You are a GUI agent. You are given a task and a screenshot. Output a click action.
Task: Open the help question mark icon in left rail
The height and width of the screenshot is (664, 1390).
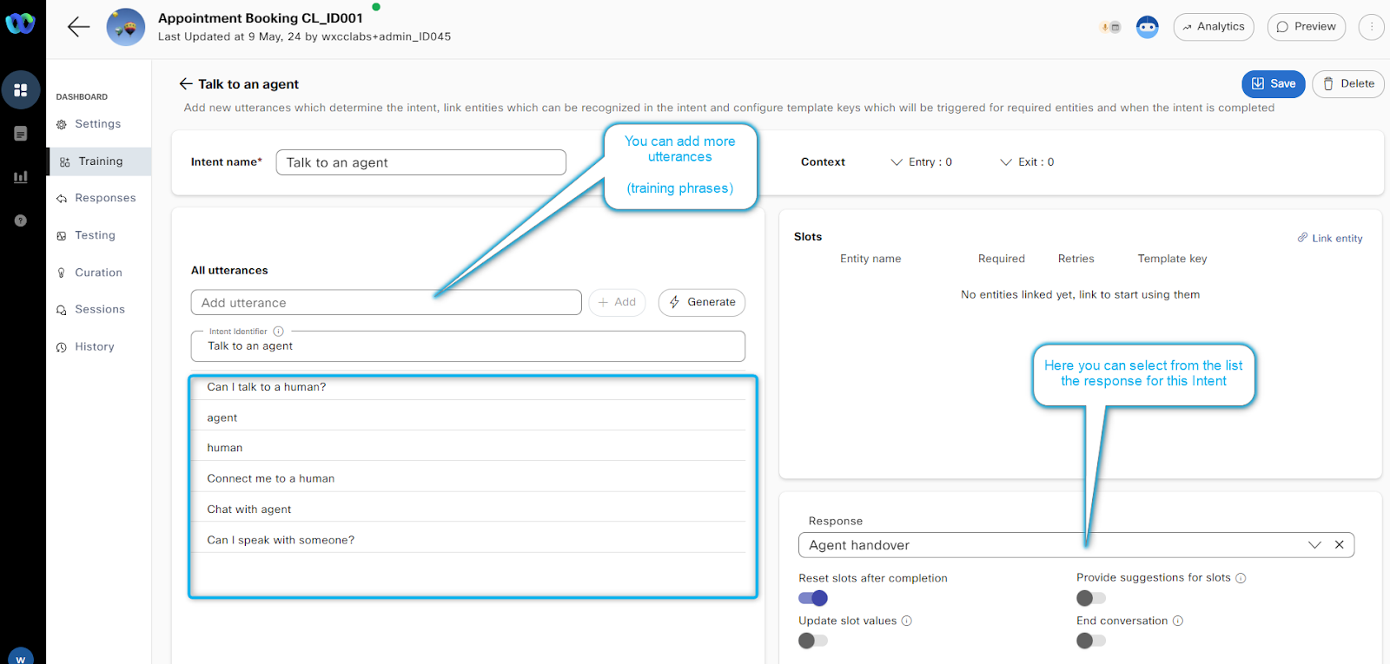21,220
